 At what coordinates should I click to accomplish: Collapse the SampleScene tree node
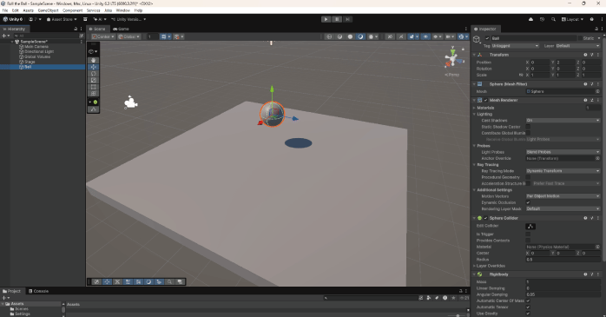[12, 42]
